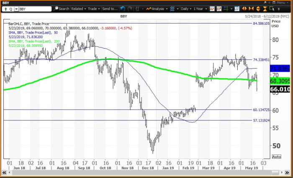Click the expand horizontally orange arrows icon

click(244, 9)
